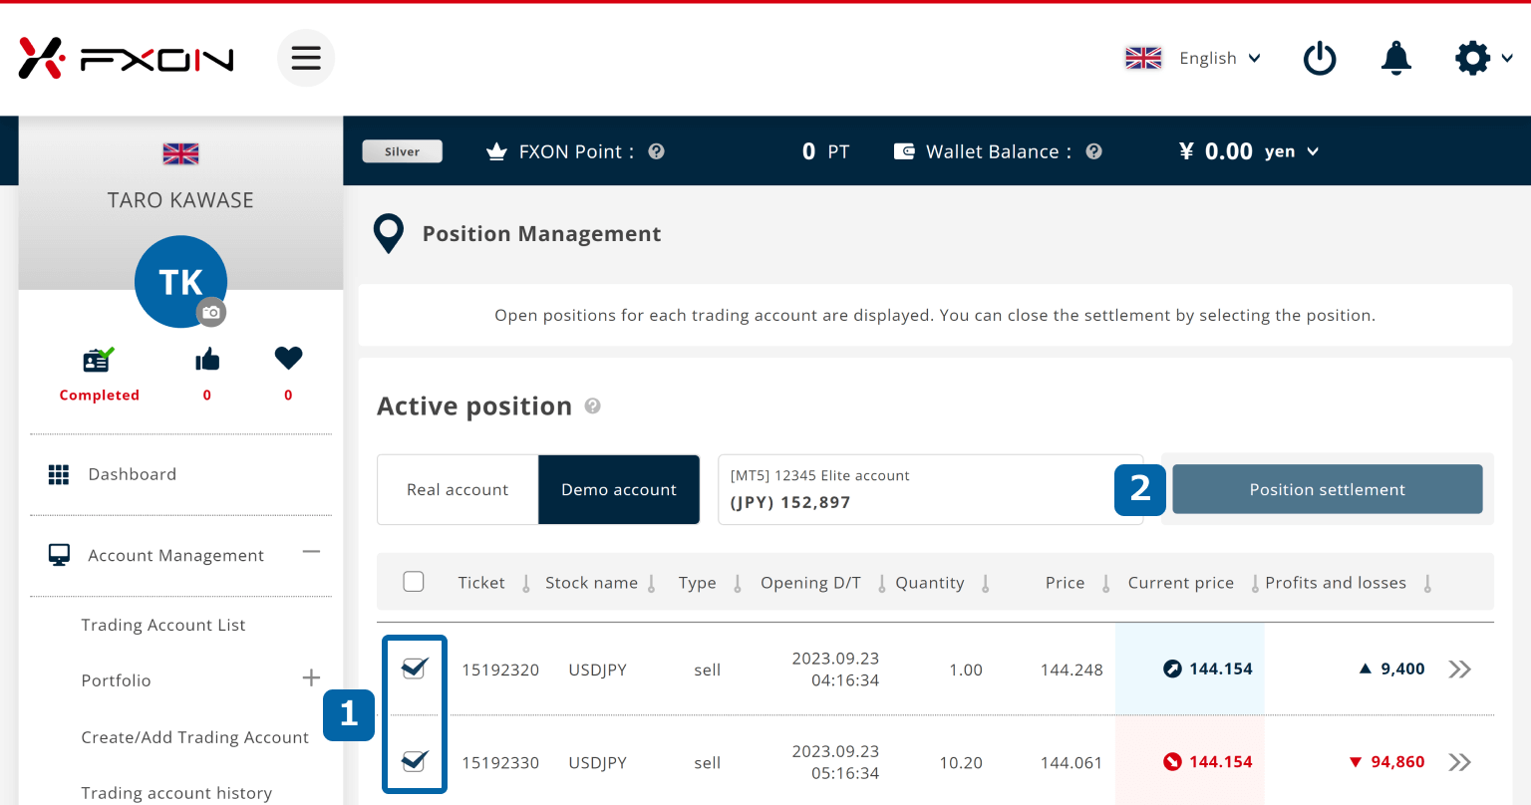
Task: Select the Demo account tab
Action: click(x=619, y=489)
